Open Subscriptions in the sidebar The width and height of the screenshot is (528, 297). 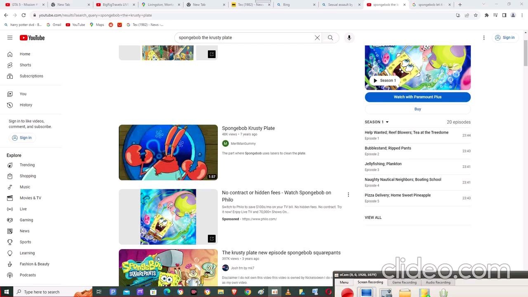pyautogui.click(x=31, y=76)
